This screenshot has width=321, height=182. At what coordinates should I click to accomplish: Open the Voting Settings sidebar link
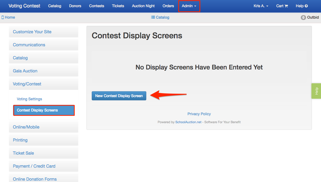pyautogui.click(x=30, y=99)
